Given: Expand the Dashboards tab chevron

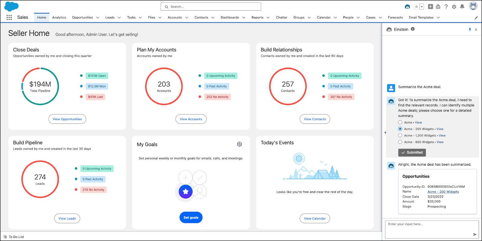Looking at the screenshot, I should tap(244, 17).
